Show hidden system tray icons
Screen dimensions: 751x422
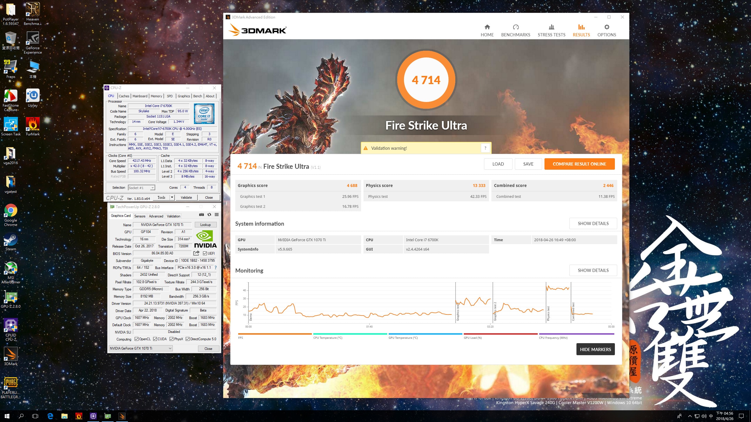690,416
